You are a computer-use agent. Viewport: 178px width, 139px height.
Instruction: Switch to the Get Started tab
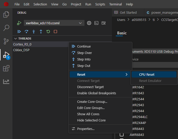click(x=128, y=12)
